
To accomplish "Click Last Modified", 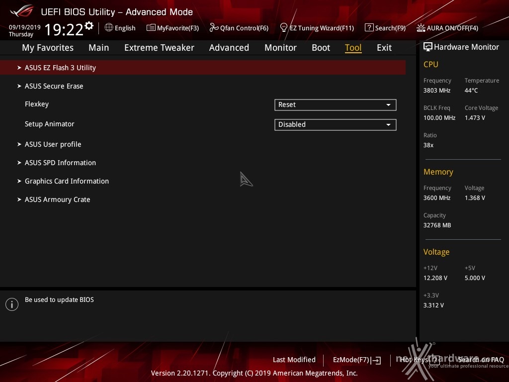I will point(294,360).
